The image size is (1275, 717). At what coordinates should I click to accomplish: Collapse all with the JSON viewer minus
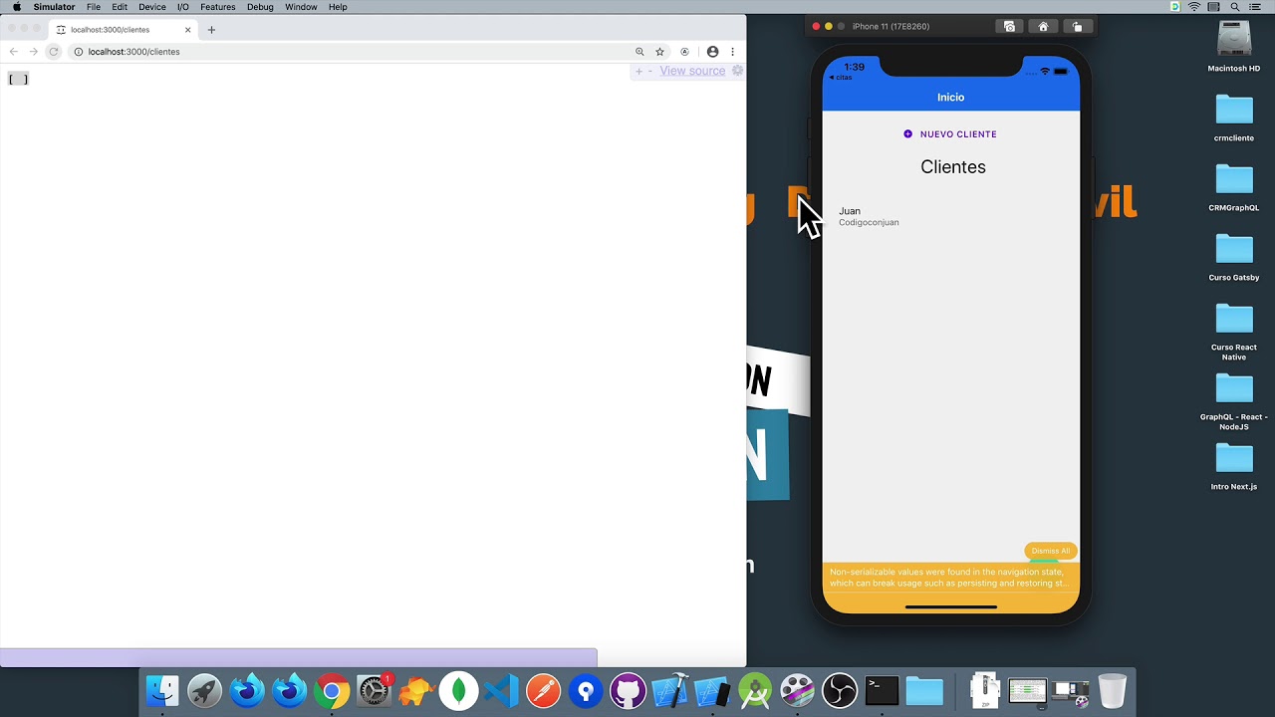[x=649, y=71]
